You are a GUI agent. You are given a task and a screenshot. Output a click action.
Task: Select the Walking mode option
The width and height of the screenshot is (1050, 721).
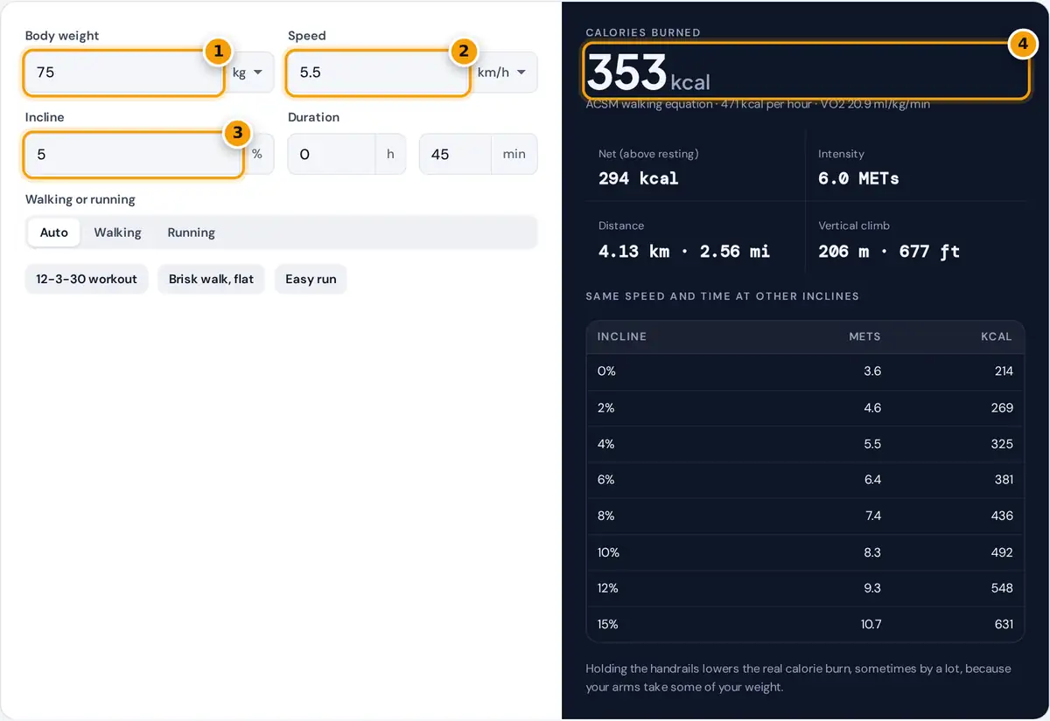tap(117, 232)
